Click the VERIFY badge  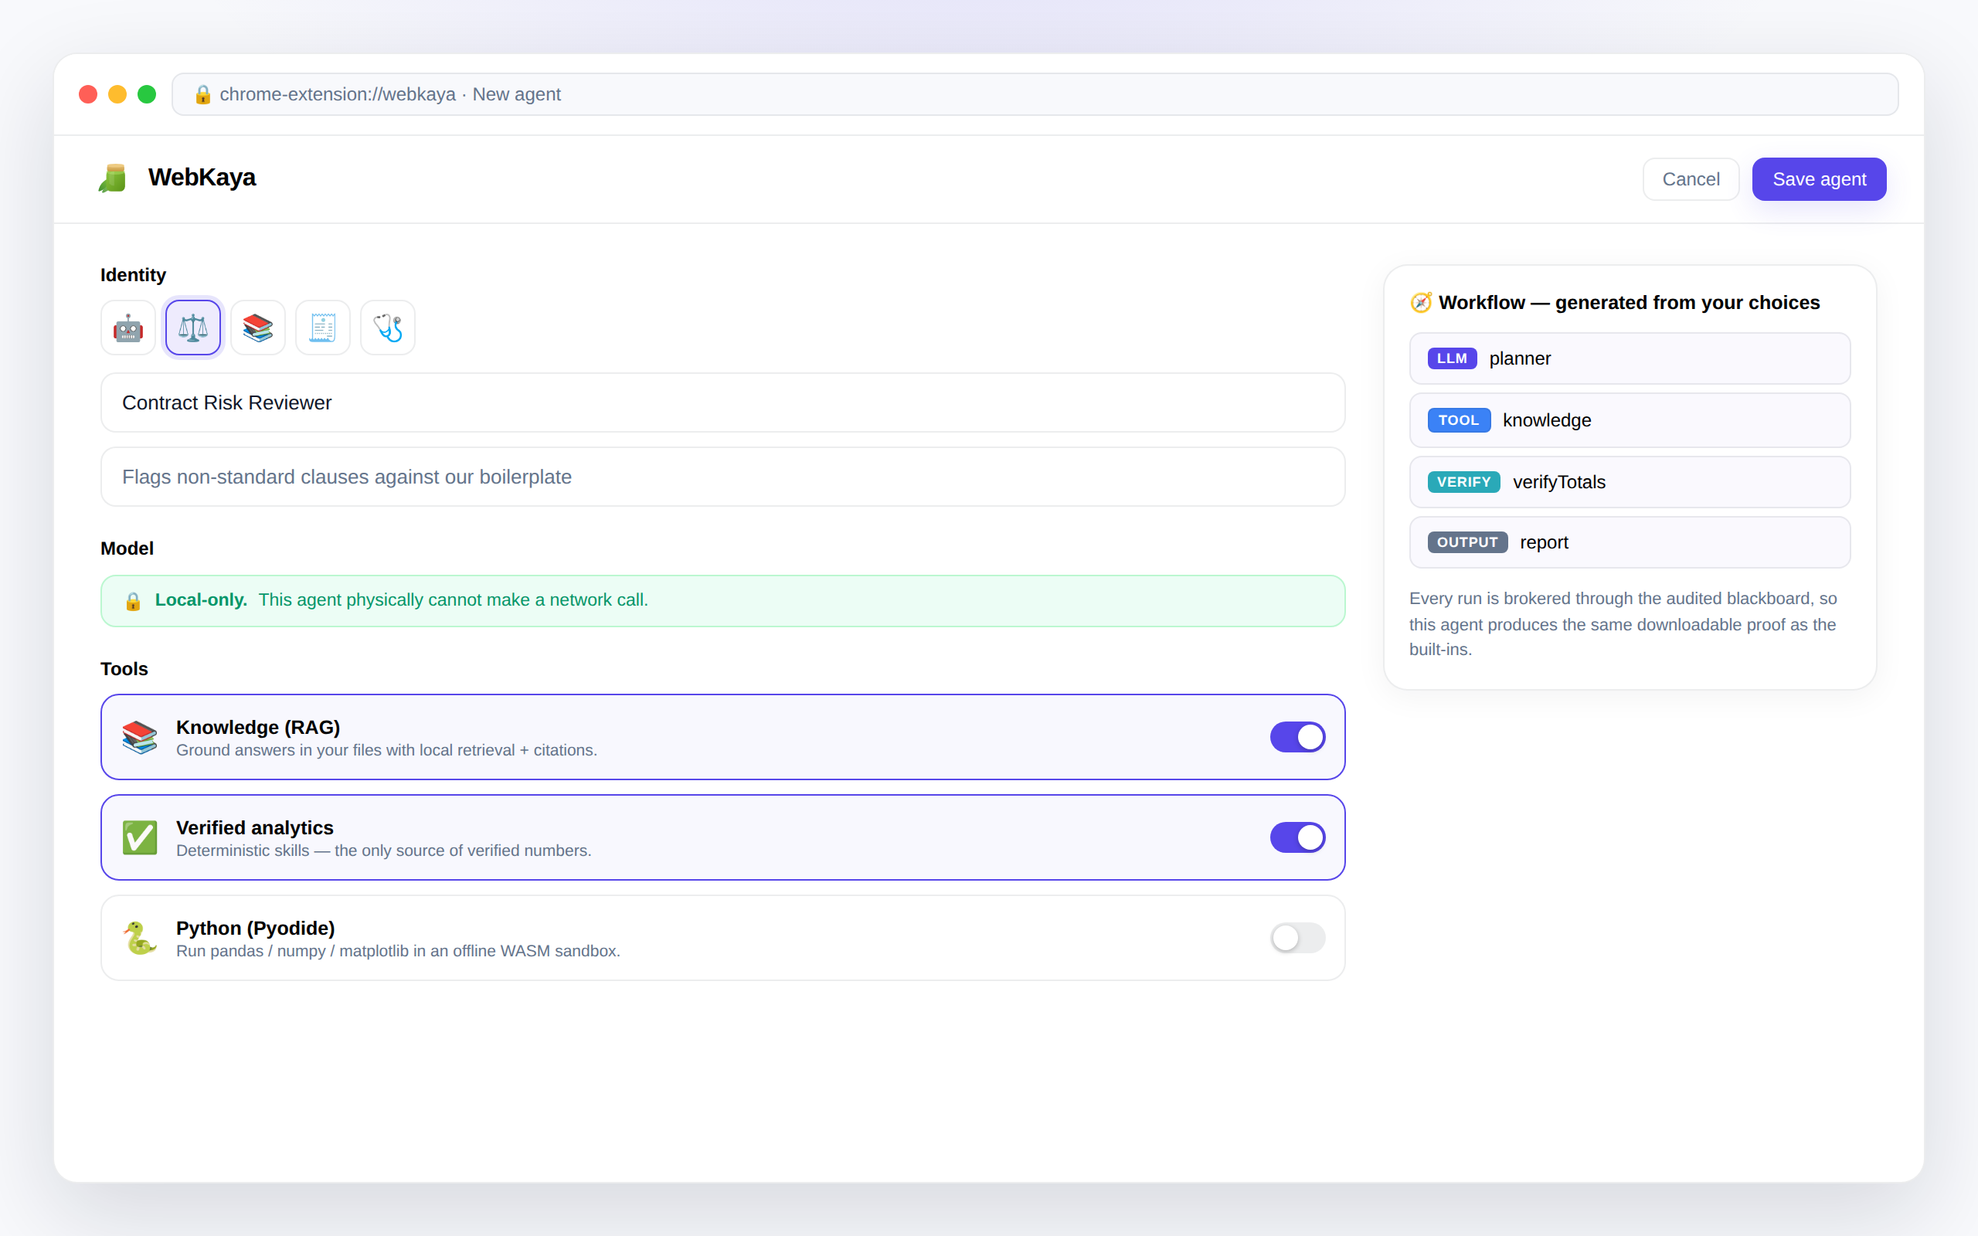[1464, 482]
